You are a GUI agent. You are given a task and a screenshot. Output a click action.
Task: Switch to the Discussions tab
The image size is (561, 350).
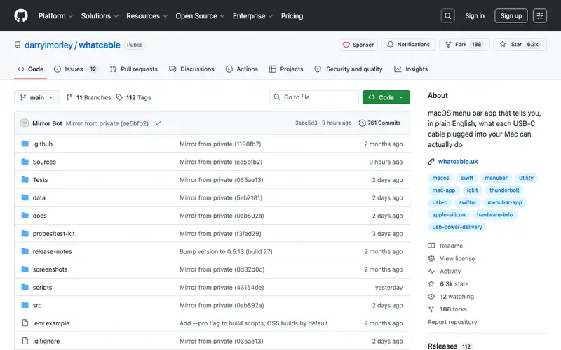click(x=191, y=69)
